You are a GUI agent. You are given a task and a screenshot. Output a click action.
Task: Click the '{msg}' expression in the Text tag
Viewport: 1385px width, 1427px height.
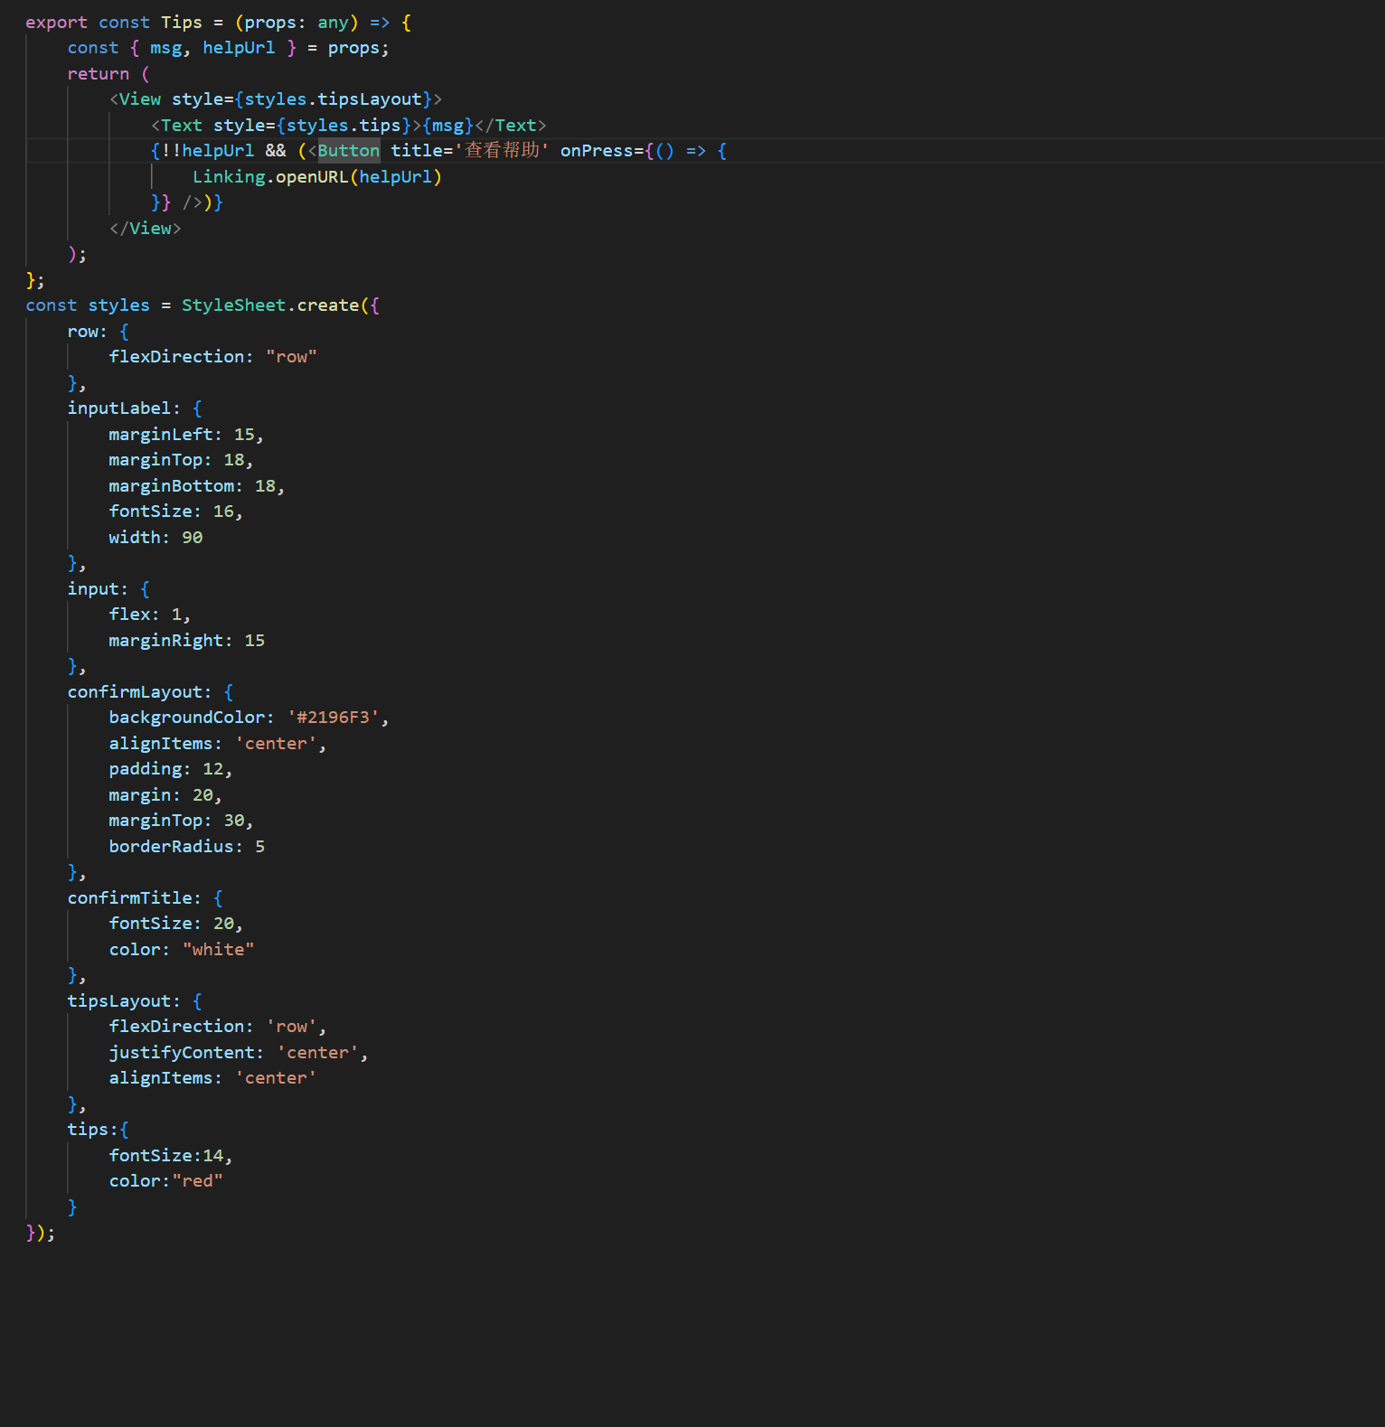point(448,125)
